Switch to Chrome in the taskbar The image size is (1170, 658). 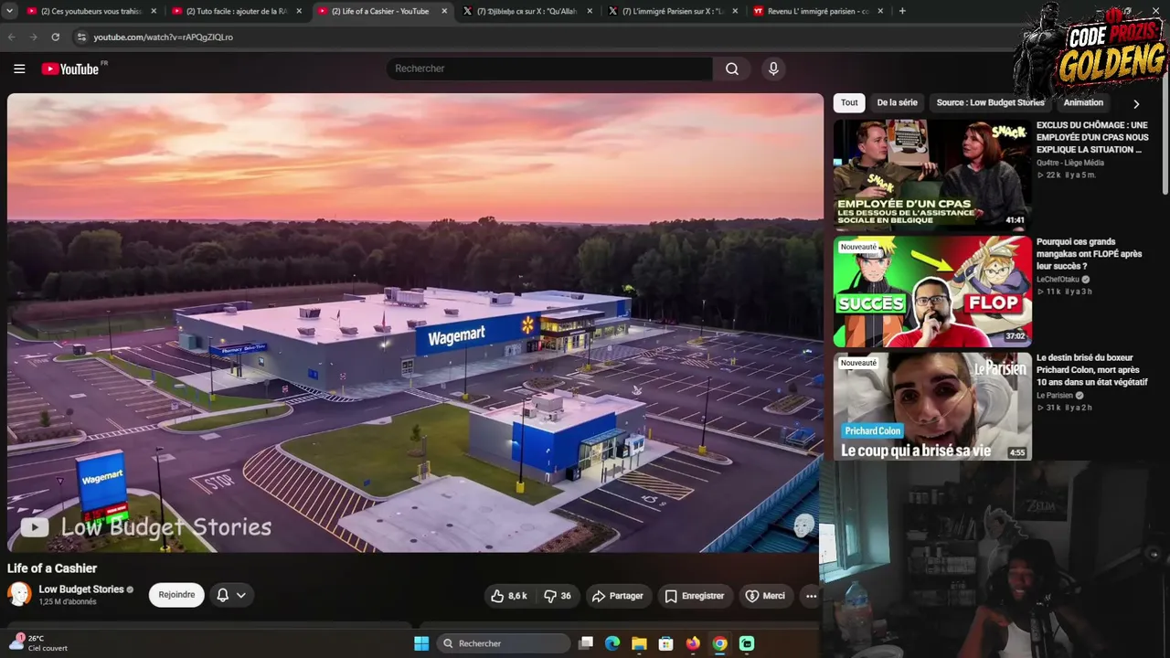click(x=719, y=643)
